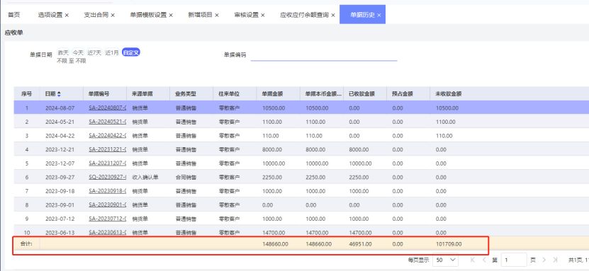Close the 新增项目 tab
Viewport: 589px width, 271px height.
(217, 16)
